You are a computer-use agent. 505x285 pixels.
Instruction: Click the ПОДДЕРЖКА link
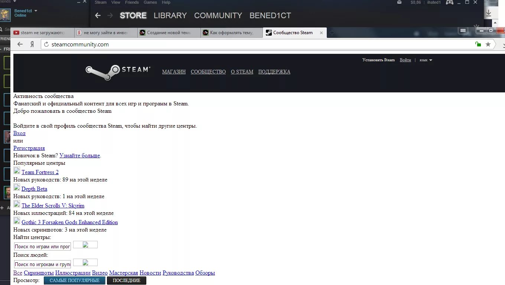(274, 72)
